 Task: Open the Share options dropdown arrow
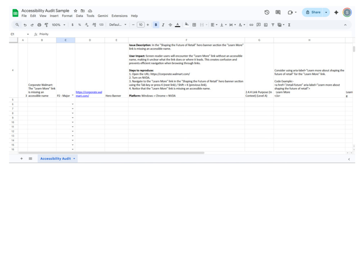(326, 12)
